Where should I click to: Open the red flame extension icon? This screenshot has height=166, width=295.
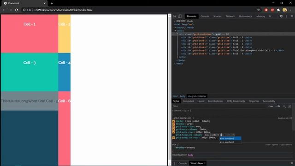coord(266,10)
